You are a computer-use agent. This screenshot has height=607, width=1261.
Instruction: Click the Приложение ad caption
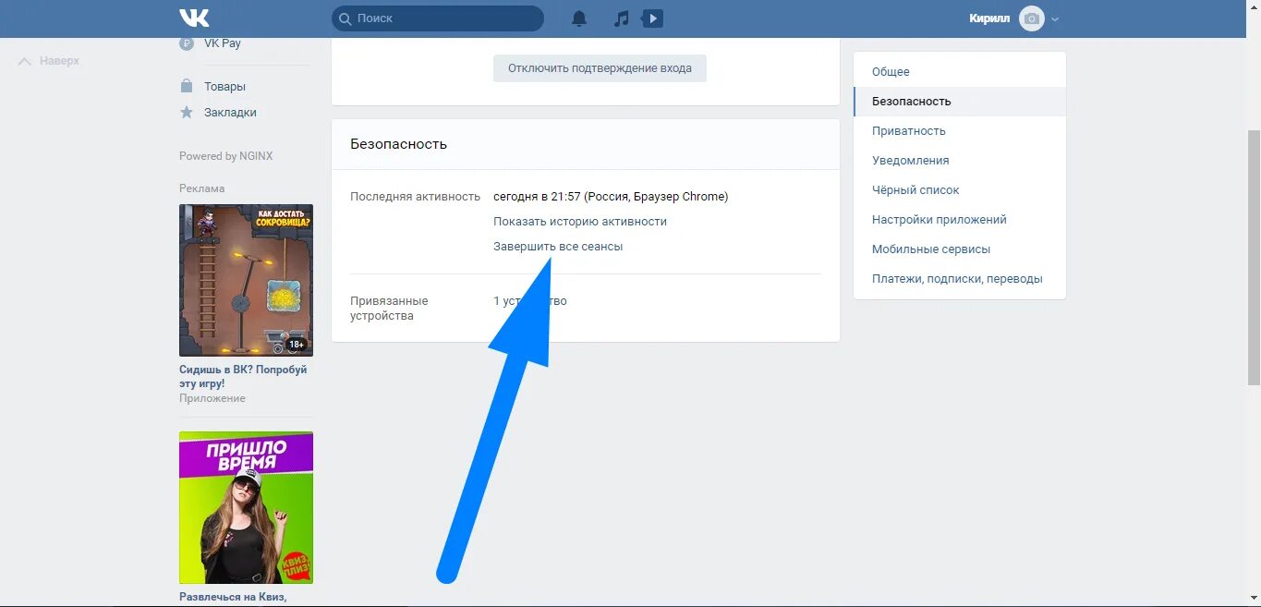(212, 398)
